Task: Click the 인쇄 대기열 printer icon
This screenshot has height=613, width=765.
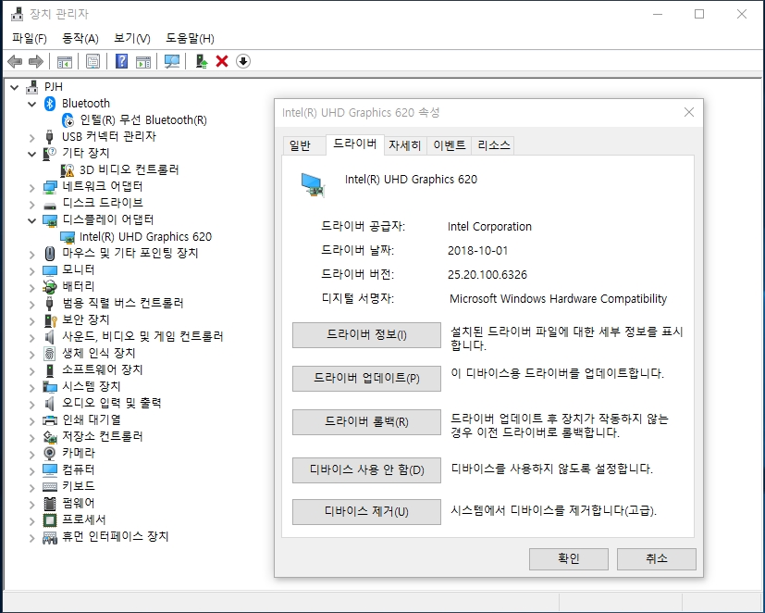Action: tap(50, 420)
